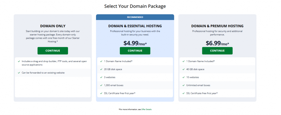Viewport: 281px width, 115px height.
Task: Click the Domain & Premium Hosting heading
Action: (217, 26)
